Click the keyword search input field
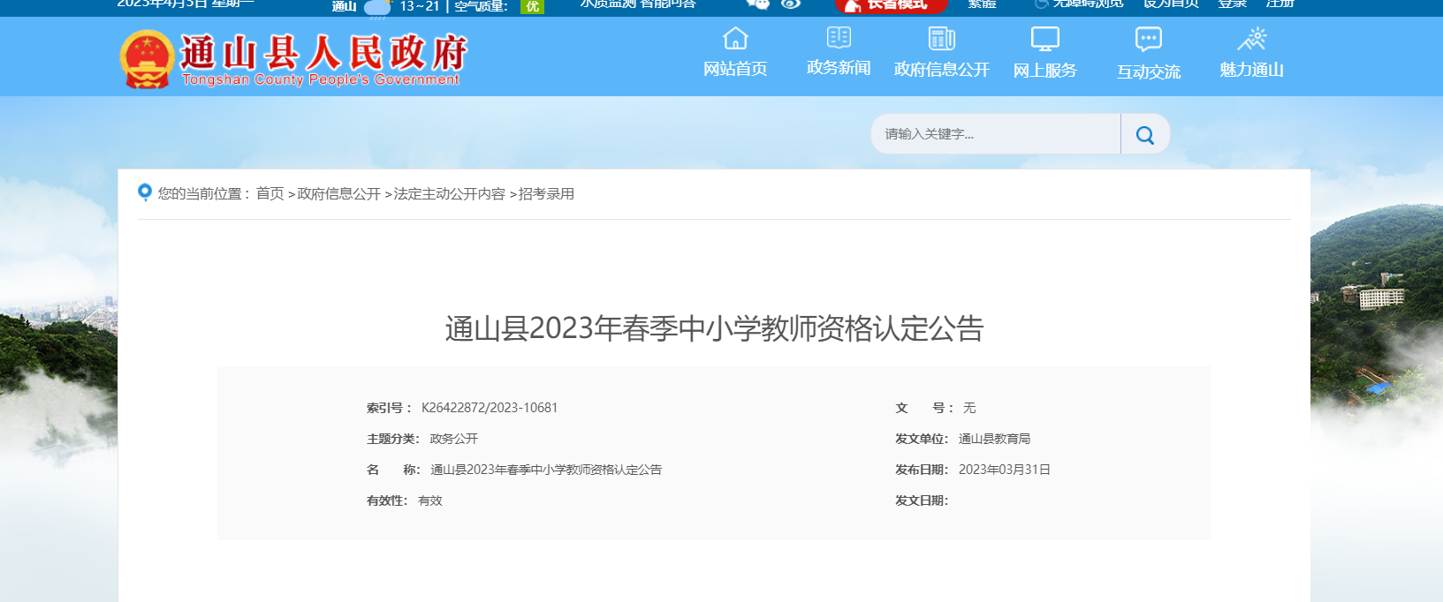Viewport: 1443px width, 602px height. 995,134
